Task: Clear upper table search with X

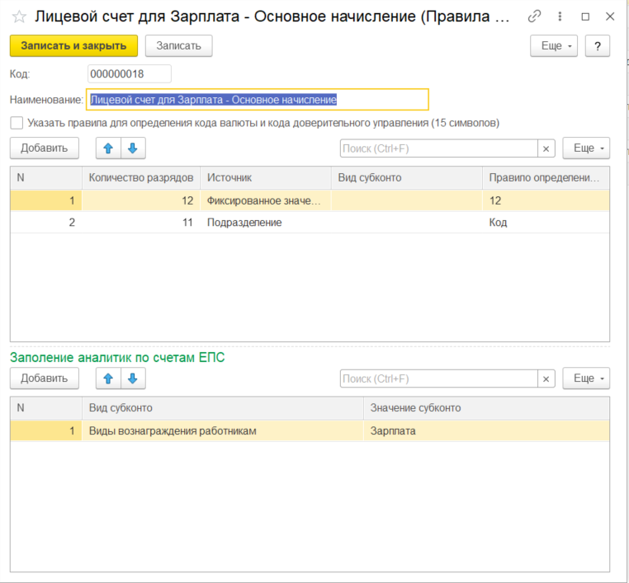Action: click(546, 148)
